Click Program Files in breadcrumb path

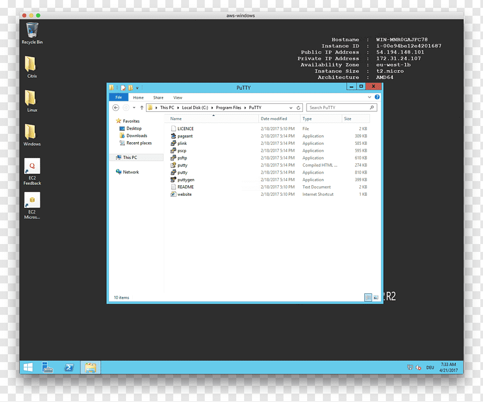point(228,108)
